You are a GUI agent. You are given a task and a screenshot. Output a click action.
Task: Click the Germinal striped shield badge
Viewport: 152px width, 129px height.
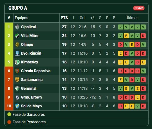coord(17,89)
